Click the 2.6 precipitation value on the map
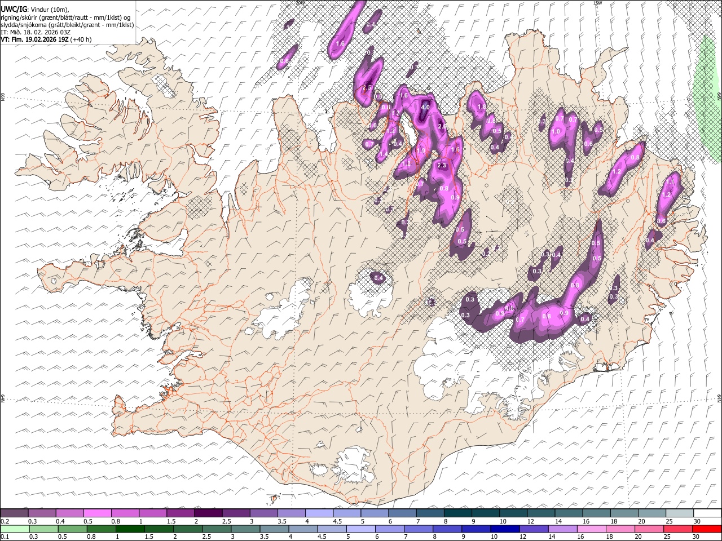 coord(442,126)
